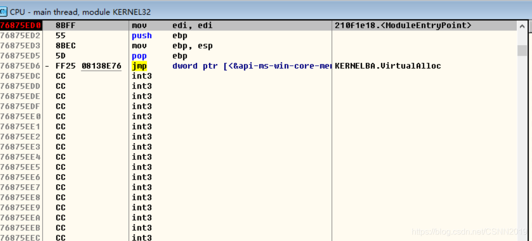The image size is (532, 241).
Task: Select the row at address 76875EE7
Action: [x=258, y=187]
